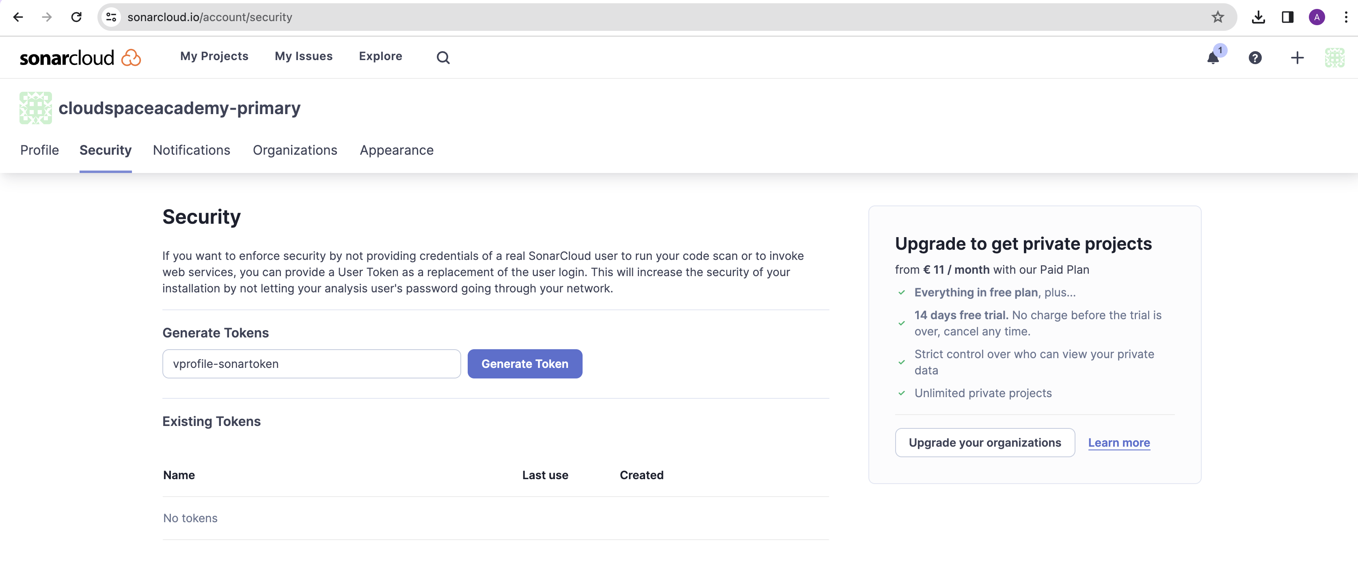Click the 'Unlimited private projects' text
The width and height of the screenshot is (1358, 562).
(982, 393)
